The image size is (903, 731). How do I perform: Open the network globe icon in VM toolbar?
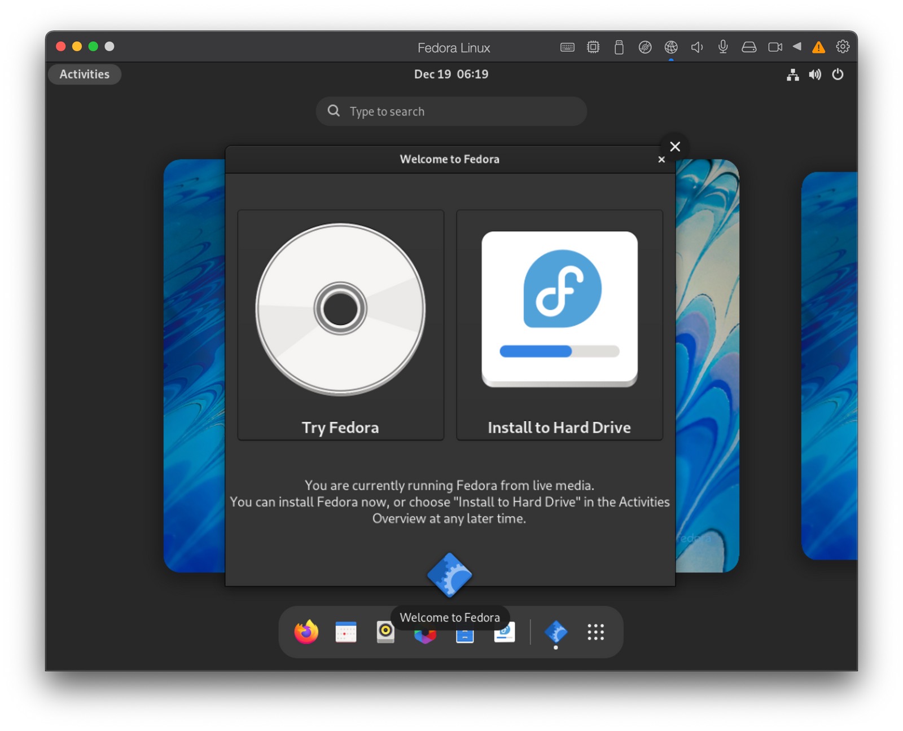[671, 47]
